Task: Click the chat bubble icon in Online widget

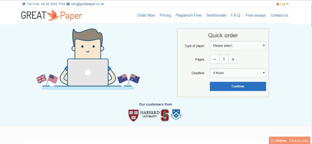Action: (273, 141)
